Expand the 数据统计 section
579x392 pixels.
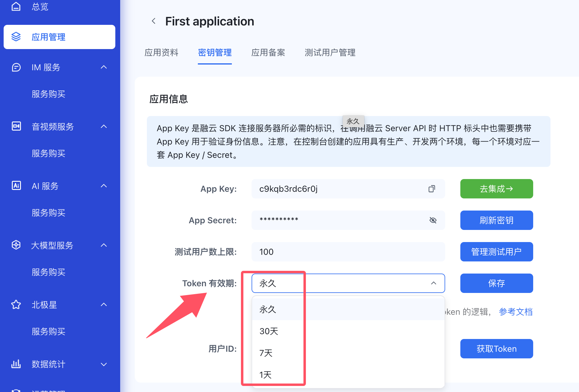click(x=104, y=364)
